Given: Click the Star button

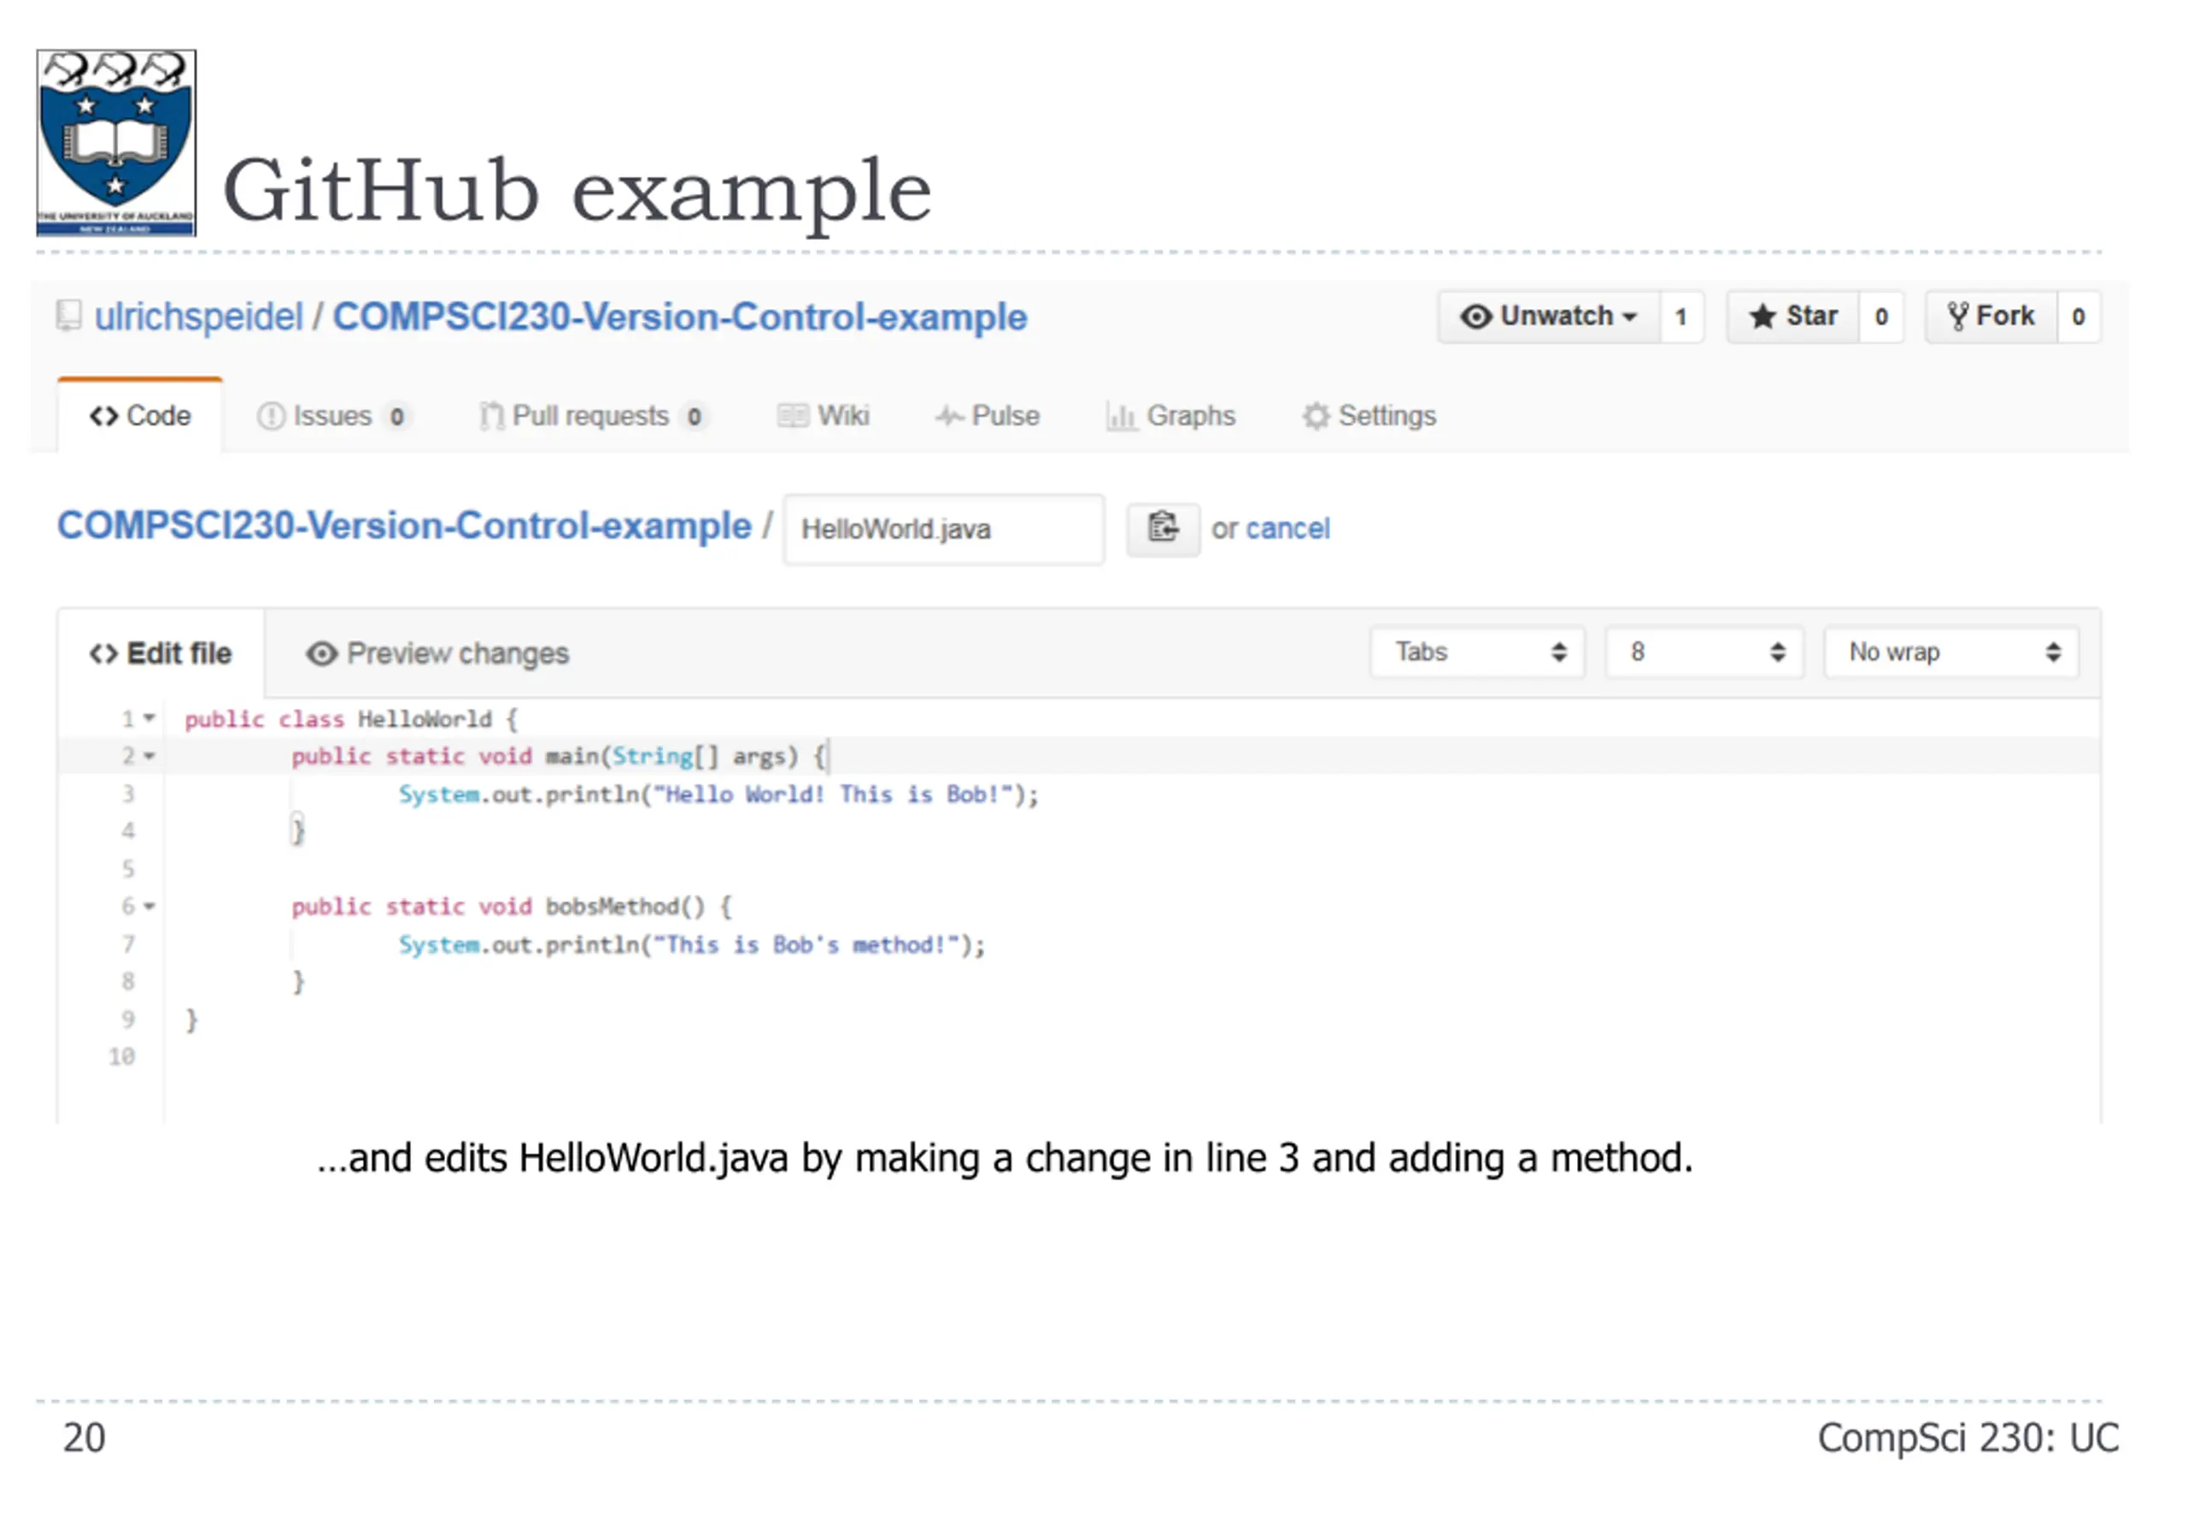Looking at the screenshot, I should tap(1792, 316).
